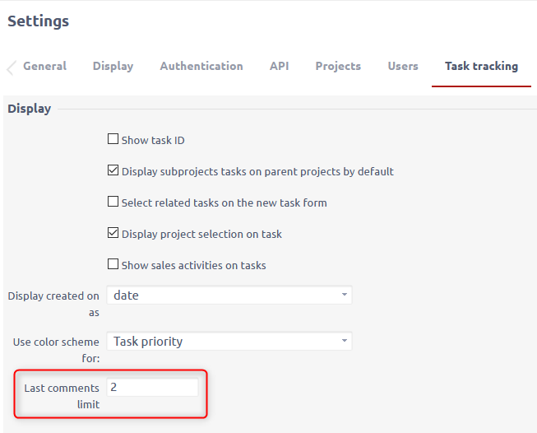Click the Settings page heading
Screen dimensions: 537x433
pos(39,21)
